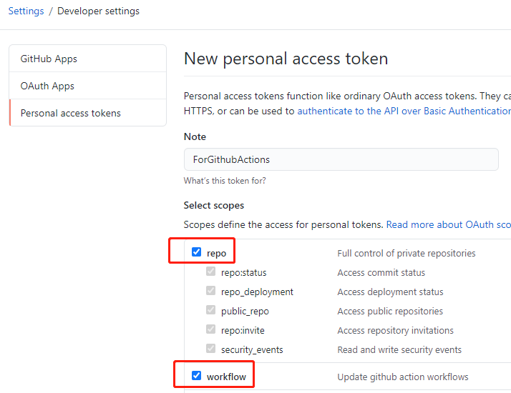This screenshot has width=511, height=393.
Task: Open the Basic Authentication API link
Action: tap(404, 111)
